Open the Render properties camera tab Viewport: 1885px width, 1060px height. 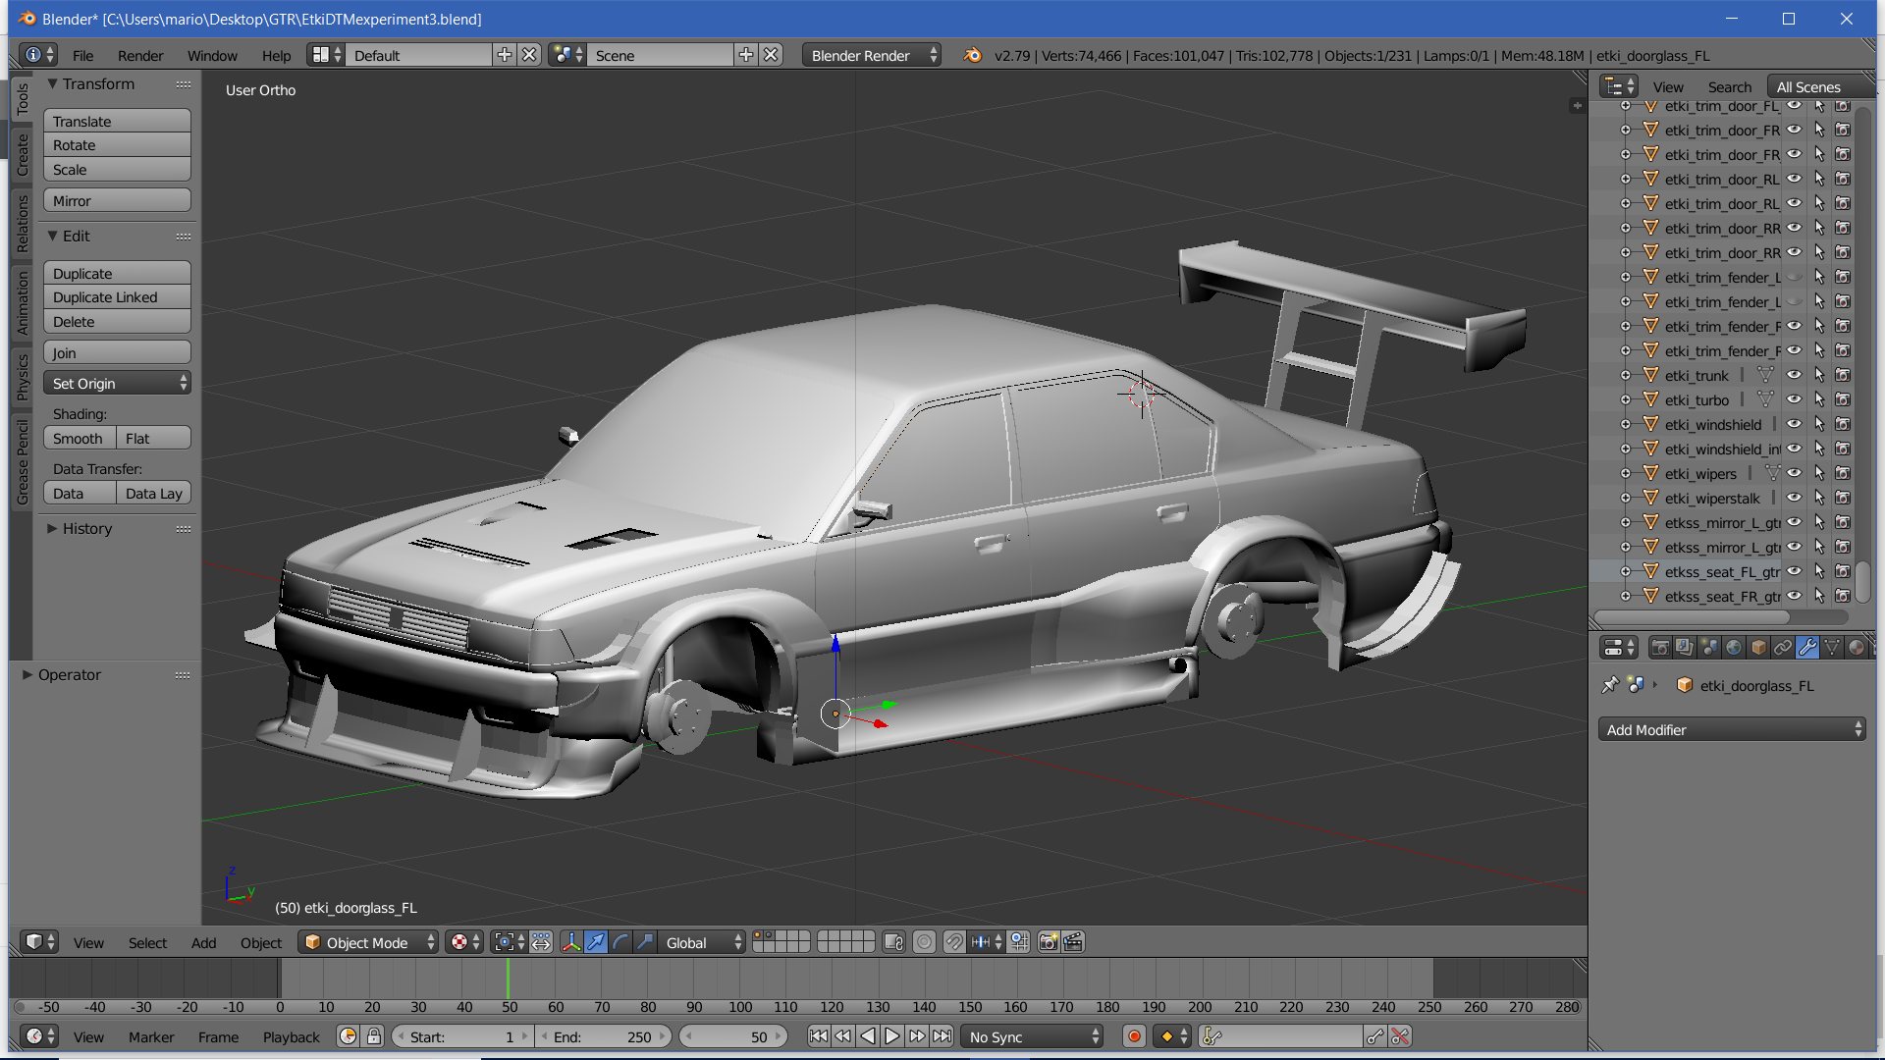(x=1660, y=648)
